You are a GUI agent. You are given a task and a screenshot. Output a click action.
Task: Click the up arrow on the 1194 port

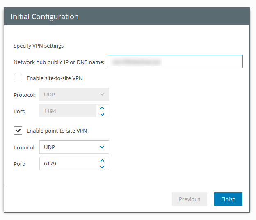pyautogui.click(x=102, y=108)
